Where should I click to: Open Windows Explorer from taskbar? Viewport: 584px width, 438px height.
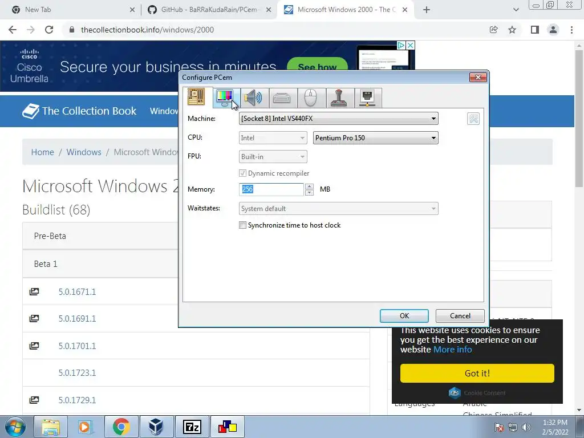(51, 427)
